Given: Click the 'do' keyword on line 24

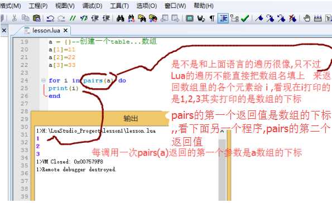Looking at the screenshot, I should 122,80.
